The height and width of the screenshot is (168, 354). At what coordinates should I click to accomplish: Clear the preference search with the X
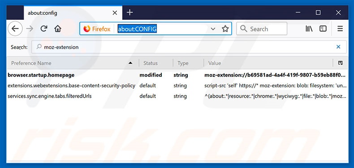(338, 47)
